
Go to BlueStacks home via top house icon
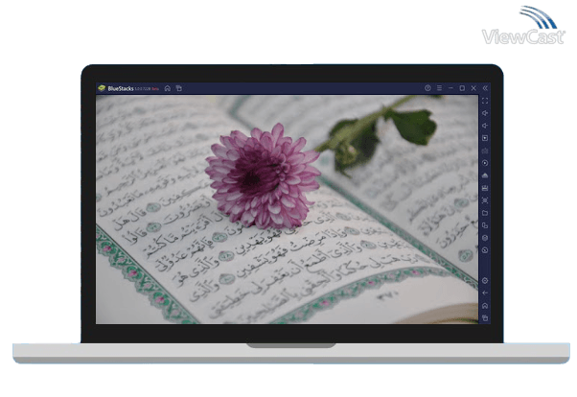(168, 88)
